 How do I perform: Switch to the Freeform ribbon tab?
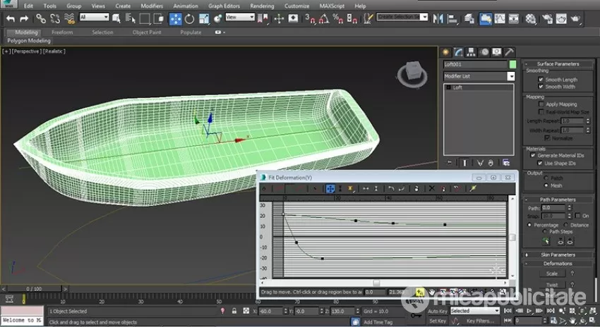(62, 32)
